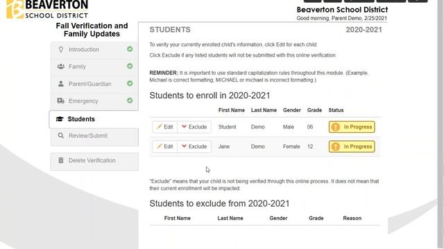
Task: Edit the student Jane Demo
Action: point(165,147)
